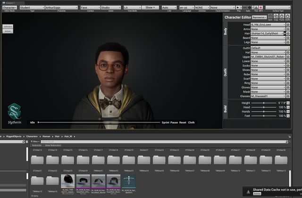Open Character dropdown showing ArthurSiggs
Image resolution: width=302 pixels, height=198 pixels.
[61, 8]
